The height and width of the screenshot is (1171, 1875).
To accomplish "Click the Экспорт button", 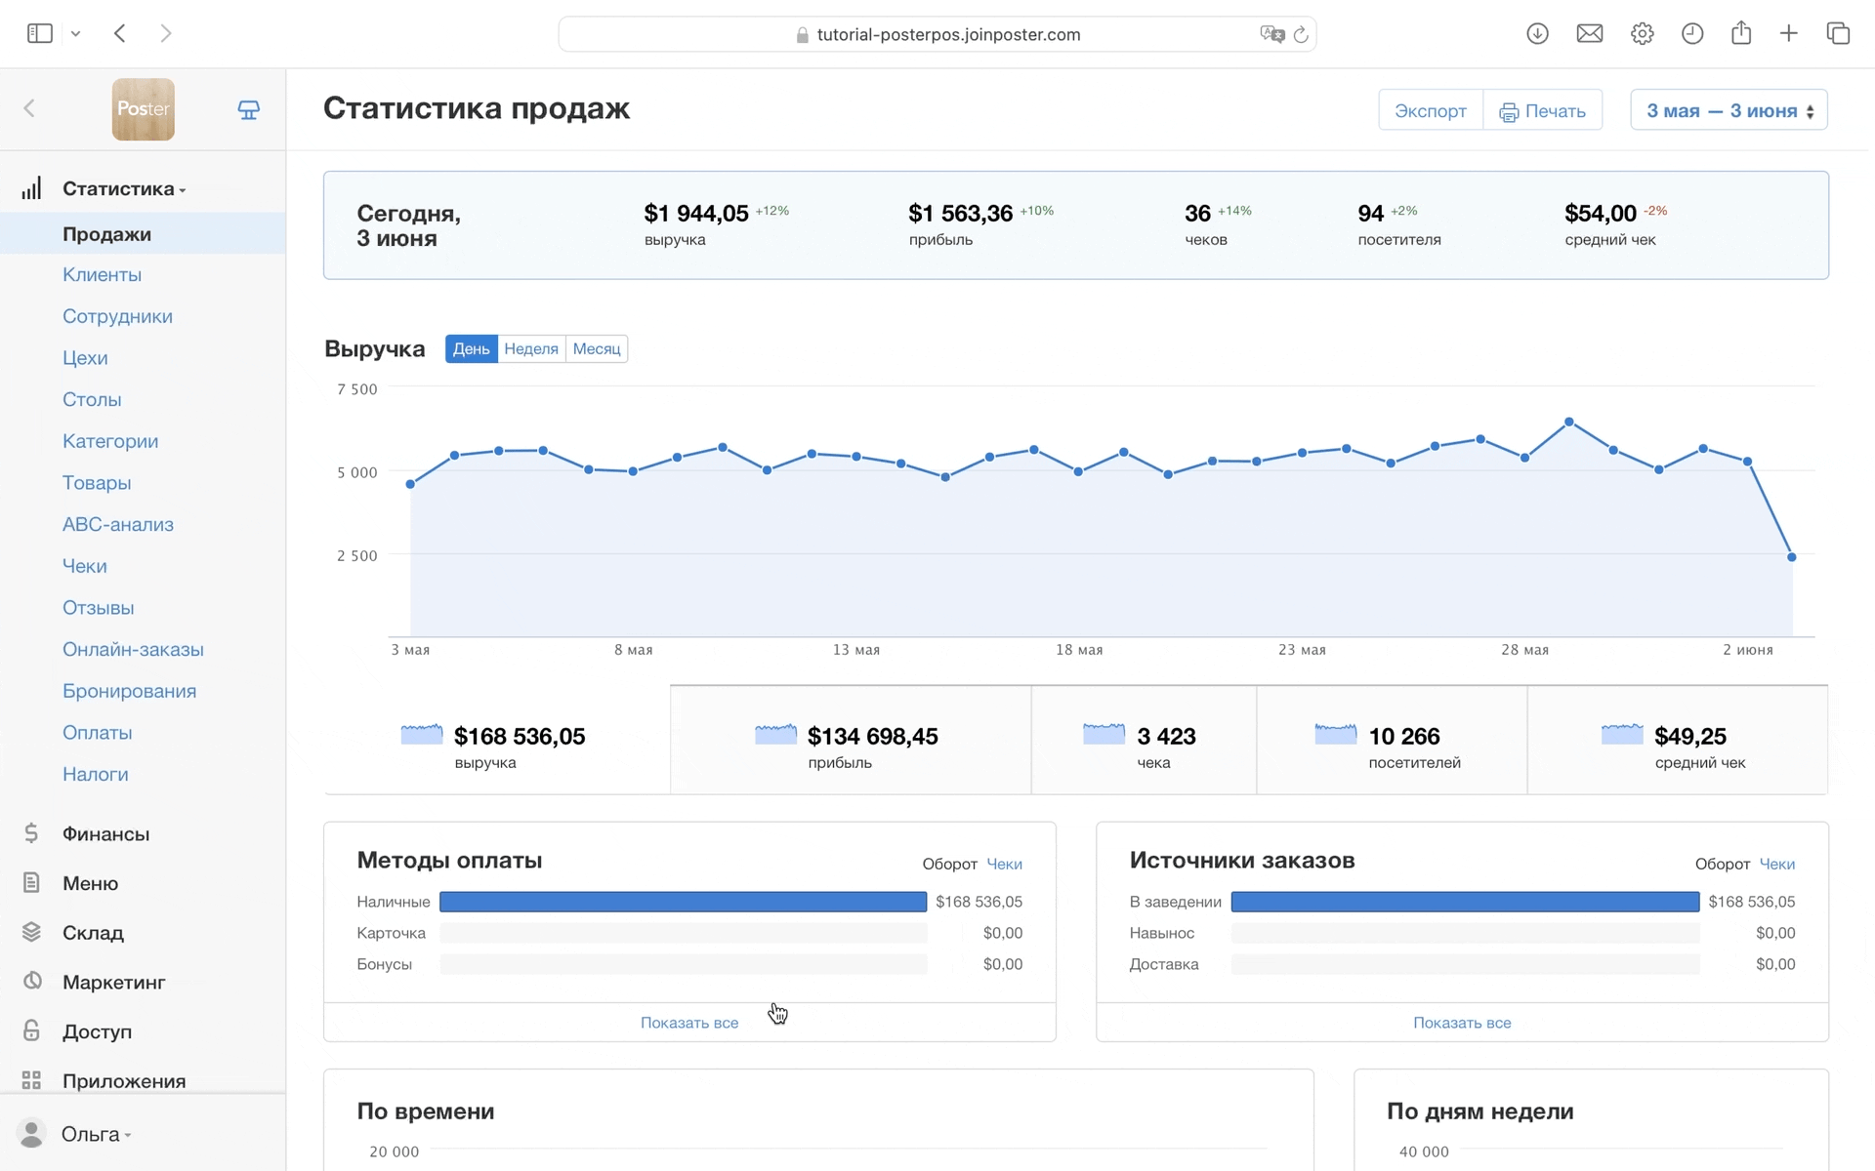I will 1430,110.
